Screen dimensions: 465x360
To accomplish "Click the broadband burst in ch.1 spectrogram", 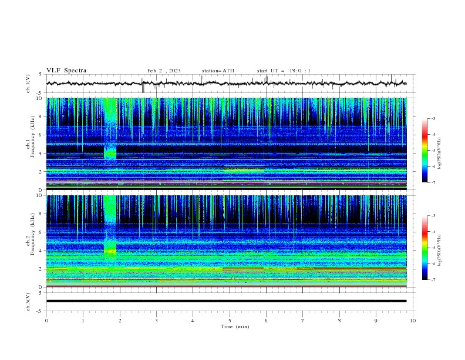I will (110, 129).
